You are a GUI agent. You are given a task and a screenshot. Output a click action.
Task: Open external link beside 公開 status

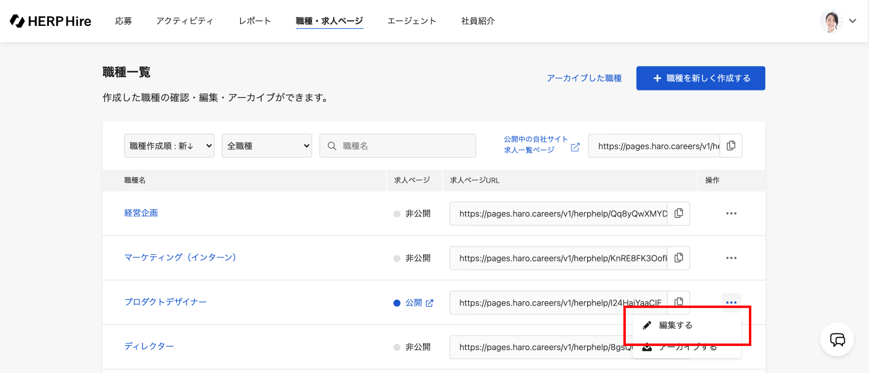[x=430, y=303]
